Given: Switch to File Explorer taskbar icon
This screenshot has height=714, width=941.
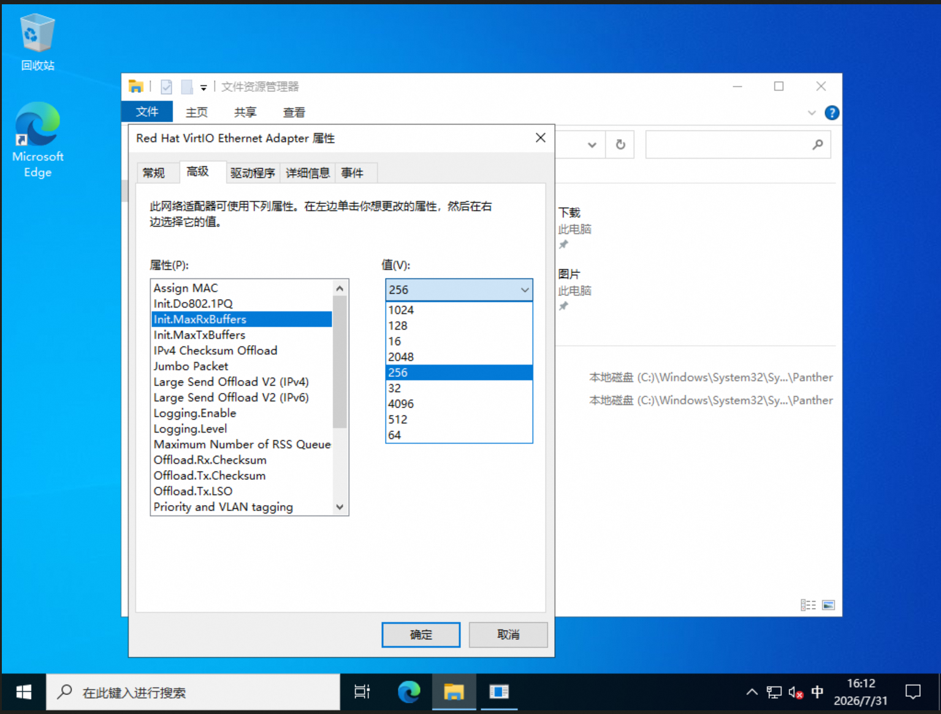Looking at the screenshot, I should point(454,693).
